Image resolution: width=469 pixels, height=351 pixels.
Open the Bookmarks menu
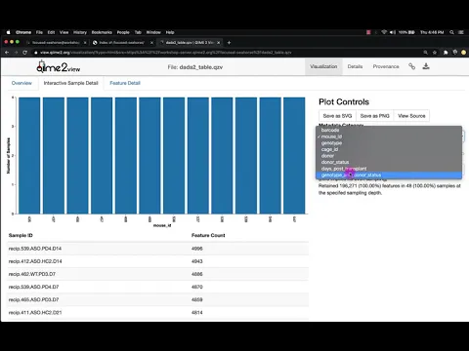(102, 32)
